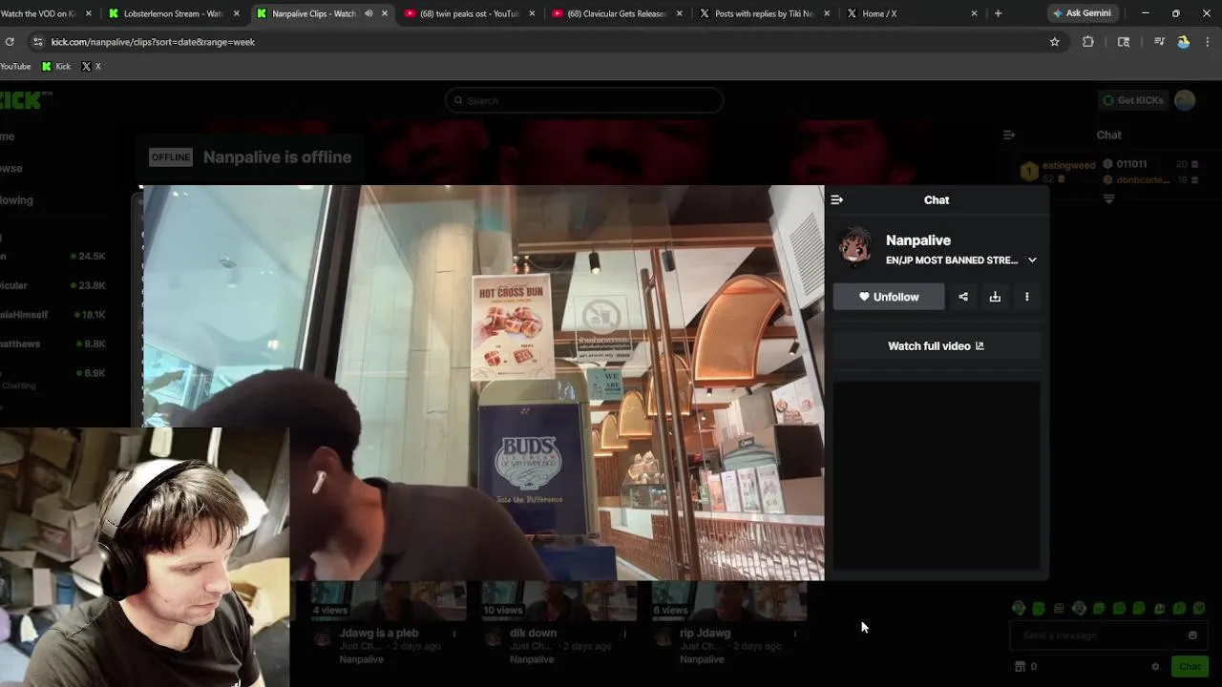Click the address bar URL
This screenshot has height=687, width=1222.
point(153,42)
